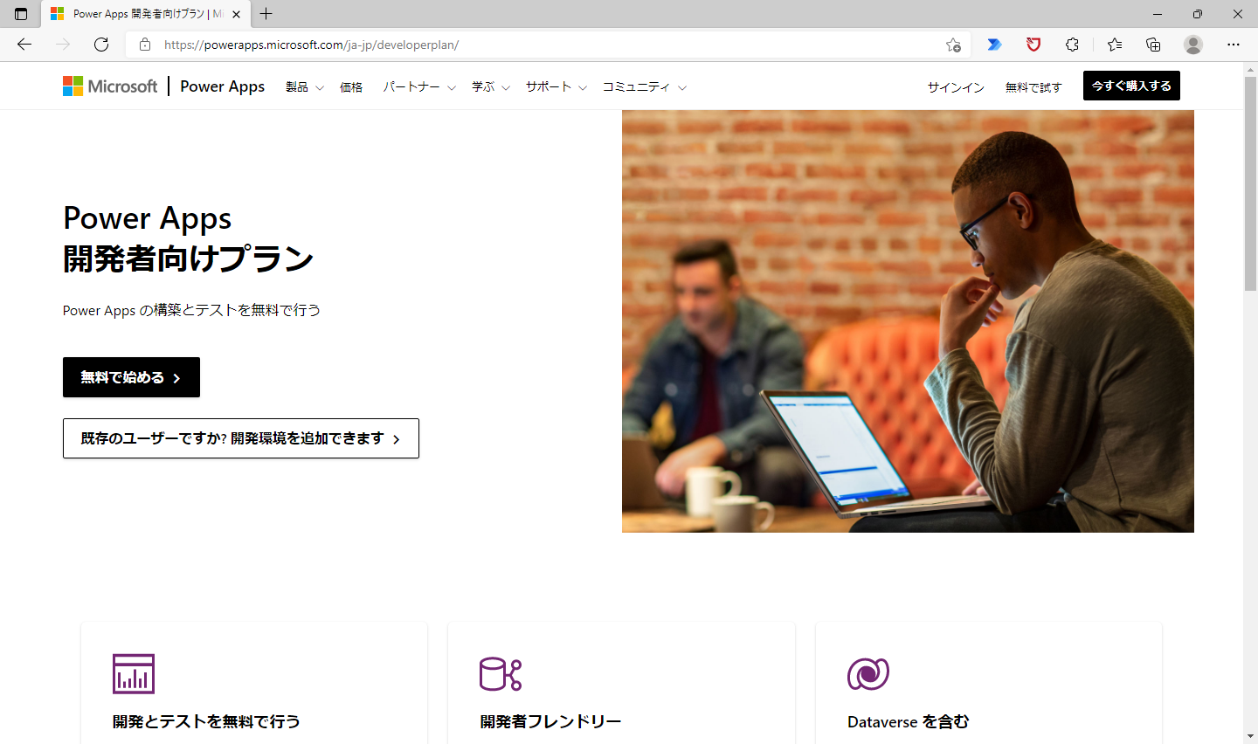Restore down the browser window
1258x744 pixels.
click(x=1198, y=14)
